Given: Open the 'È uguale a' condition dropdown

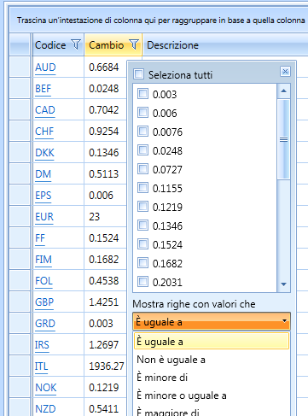Looking at the screenshot, I should (x=212, y=321).
